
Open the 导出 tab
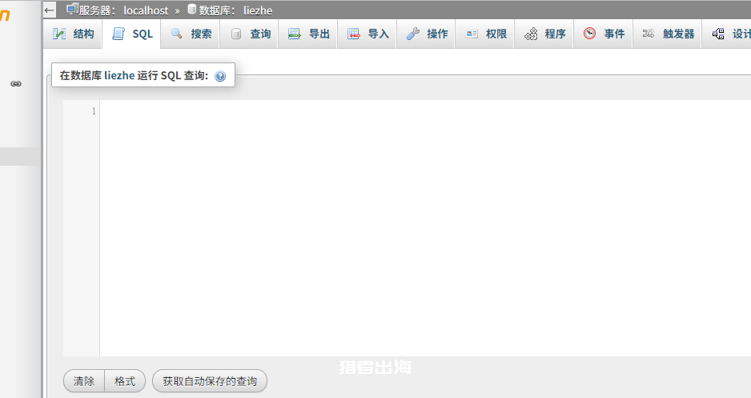click(x=308, y=34)
